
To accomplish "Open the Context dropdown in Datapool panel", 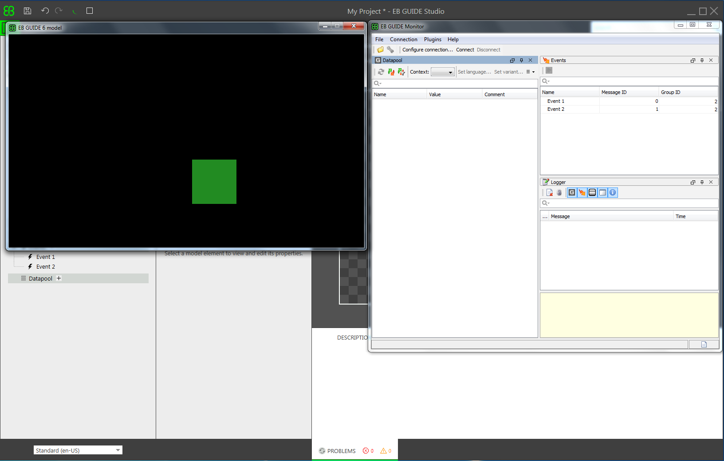I will (x=443, y=72).
